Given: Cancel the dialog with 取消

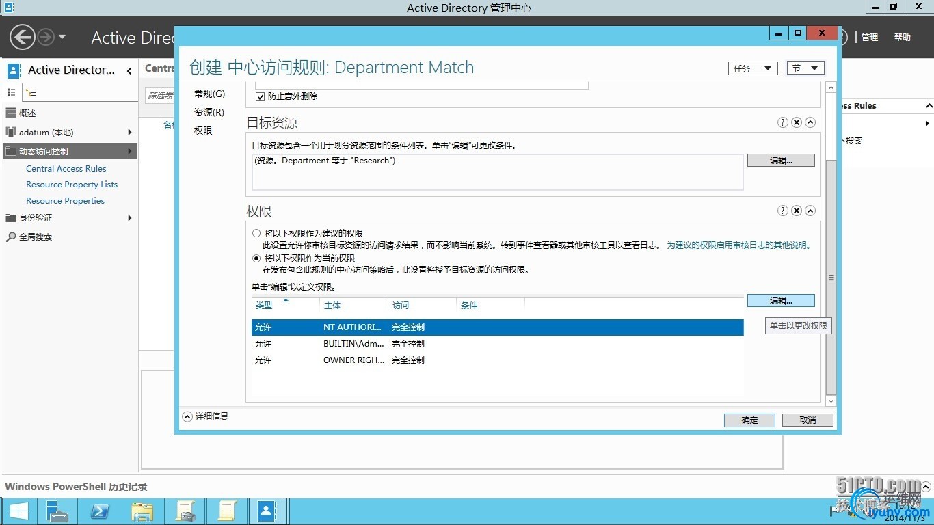Looking at the screenshot, I should 808,420.
